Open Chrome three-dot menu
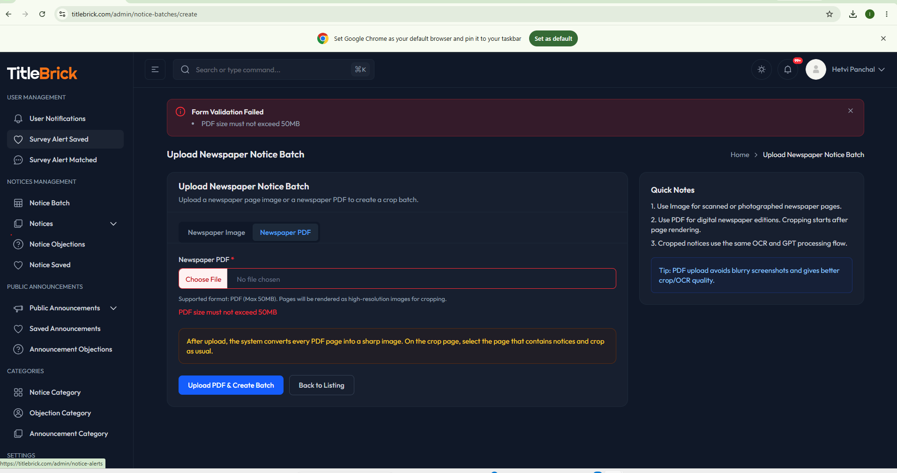This screenshot has width=897, height=473. (x=887, y=14)
